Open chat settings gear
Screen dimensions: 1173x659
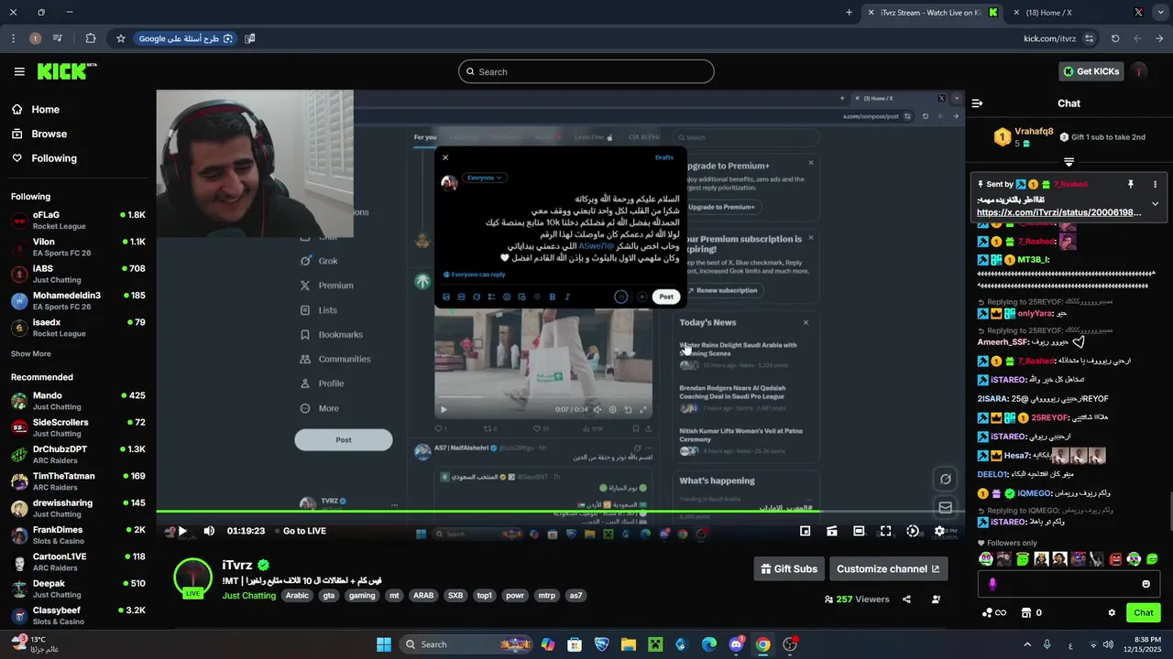(1112, 612)
